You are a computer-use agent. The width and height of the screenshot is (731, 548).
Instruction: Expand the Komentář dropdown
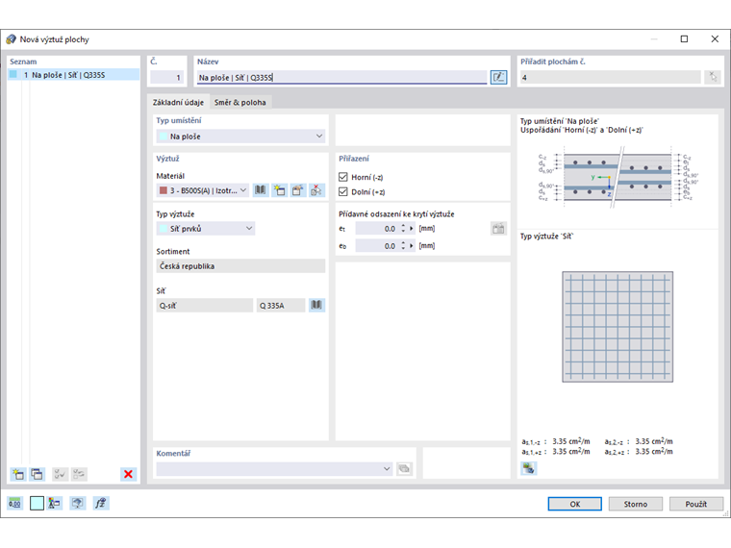387,469
